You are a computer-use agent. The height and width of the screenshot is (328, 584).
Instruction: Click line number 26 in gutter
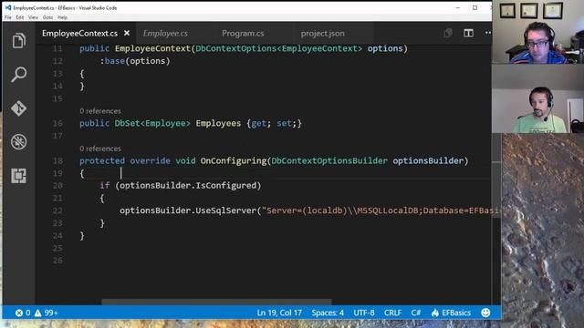[57, 261]
